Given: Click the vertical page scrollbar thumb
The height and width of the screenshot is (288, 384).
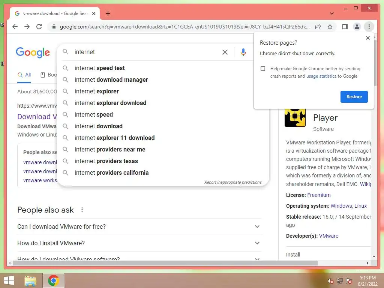Looking at the screenshot, I should click(375, 64).
